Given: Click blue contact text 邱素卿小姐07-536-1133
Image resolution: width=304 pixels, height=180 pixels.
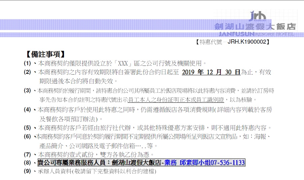Looking at the screenshot, I should point(212,163).
